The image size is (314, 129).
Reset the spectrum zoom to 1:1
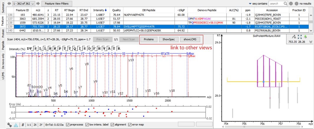point(29,125)
